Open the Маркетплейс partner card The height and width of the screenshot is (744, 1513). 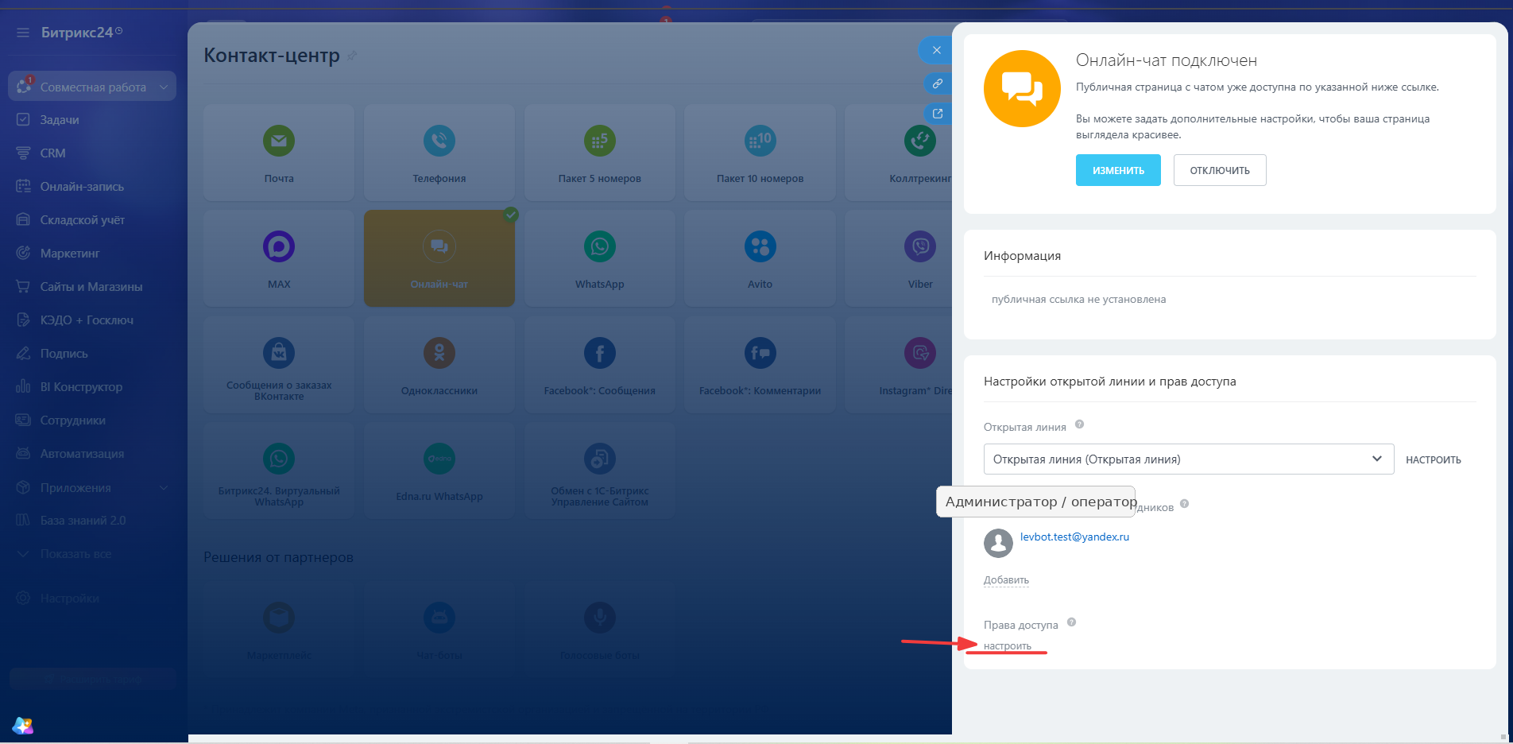pyautogui.click(x=279, y=628)
